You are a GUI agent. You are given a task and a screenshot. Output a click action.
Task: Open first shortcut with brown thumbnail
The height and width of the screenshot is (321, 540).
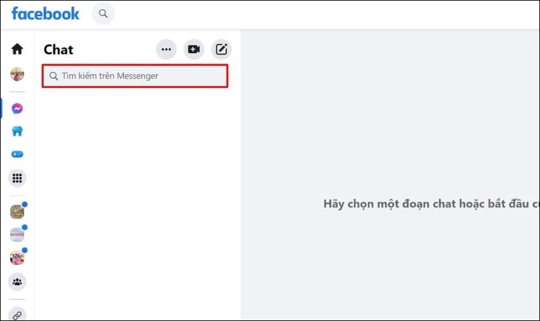(17, 212)
